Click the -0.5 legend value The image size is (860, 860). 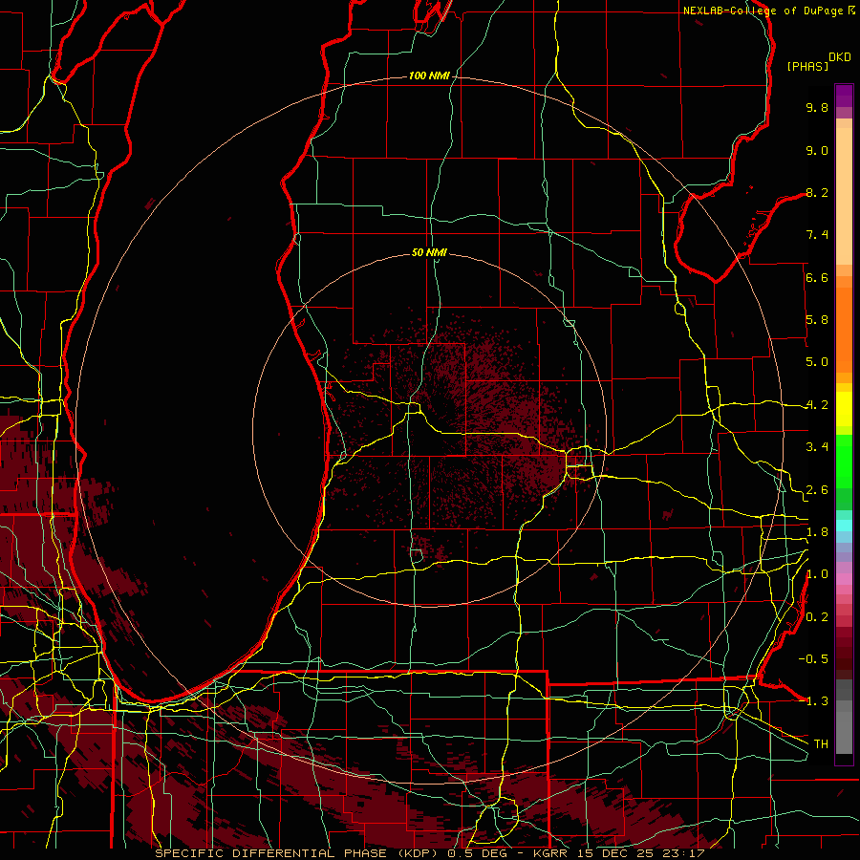[813, 659]
